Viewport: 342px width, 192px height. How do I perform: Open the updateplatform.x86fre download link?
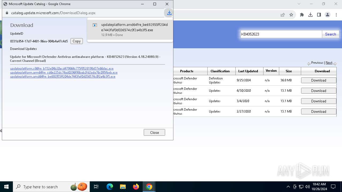(x=62, y=69)
